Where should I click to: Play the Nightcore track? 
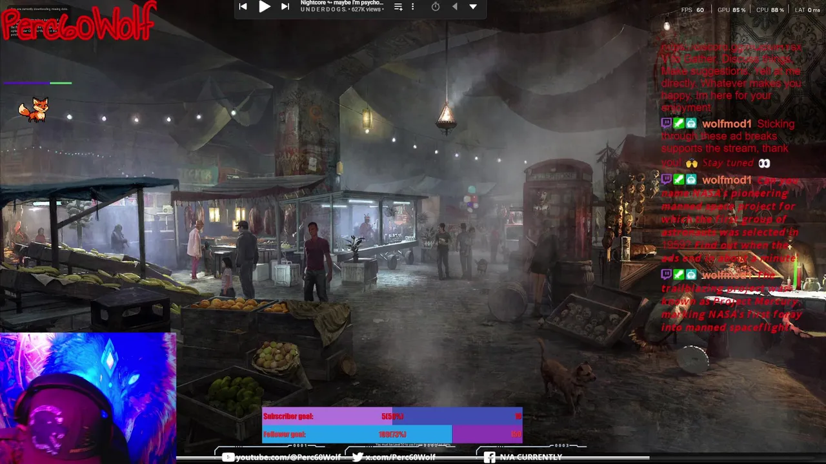pos(265,6)
